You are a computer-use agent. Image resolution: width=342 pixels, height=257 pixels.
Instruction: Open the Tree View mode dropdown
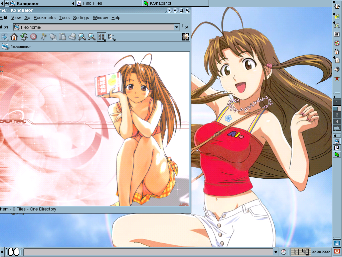[x=112, y=37]
